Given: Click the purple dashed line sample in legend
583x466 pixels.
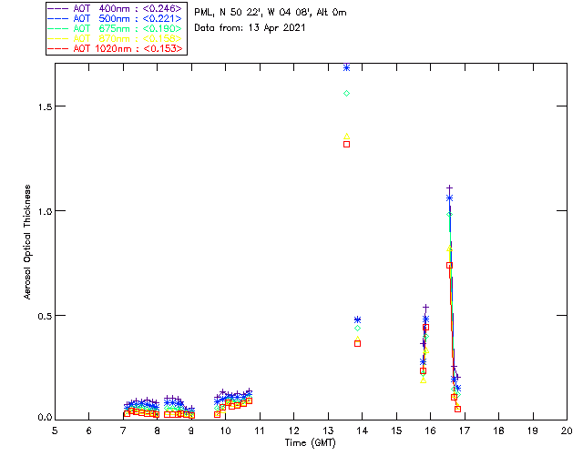Looking at the screenshot, I should pyautogui.click(x=58, y=8).
